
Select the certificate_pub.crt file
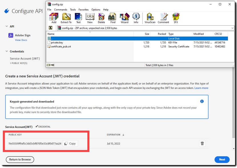138,47
